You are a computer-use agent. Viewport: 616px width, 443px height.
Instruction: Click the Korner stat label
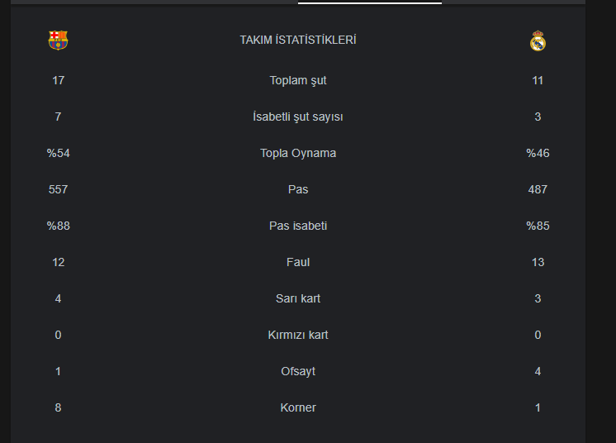298,407
